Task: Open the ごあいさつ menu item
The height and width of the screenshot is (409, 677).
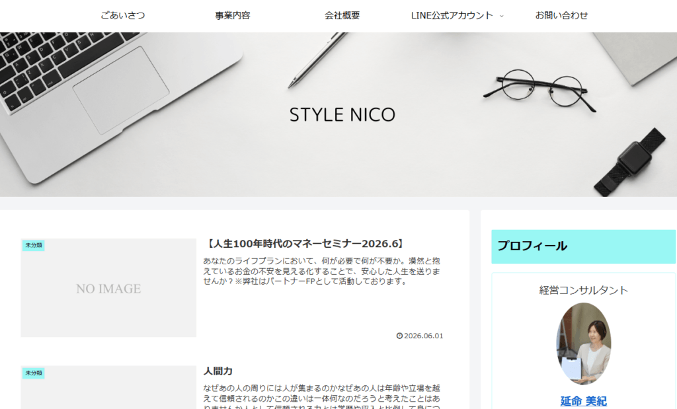Action: 123,16
